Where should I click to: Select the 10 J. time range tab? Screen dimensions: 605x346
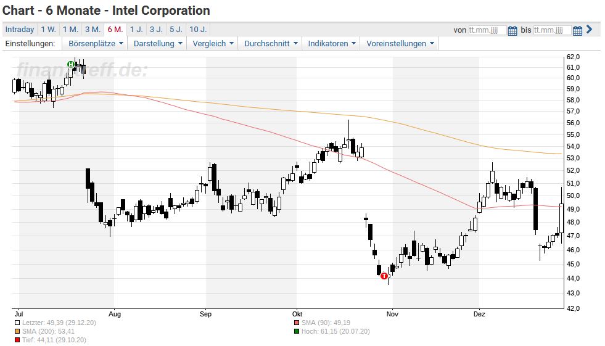(199, 30)
